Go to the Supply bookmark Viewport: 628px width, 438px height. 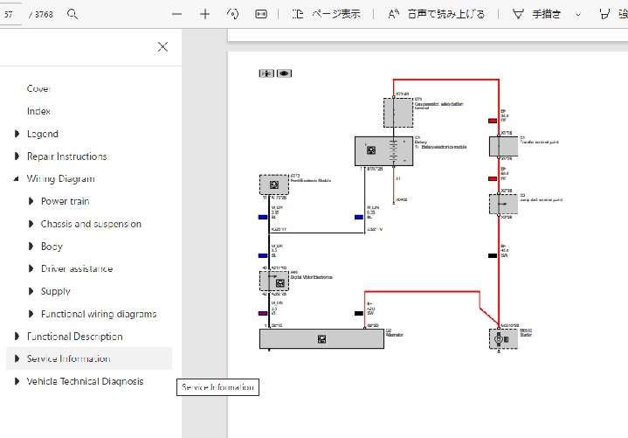click(x=56, y=291)
